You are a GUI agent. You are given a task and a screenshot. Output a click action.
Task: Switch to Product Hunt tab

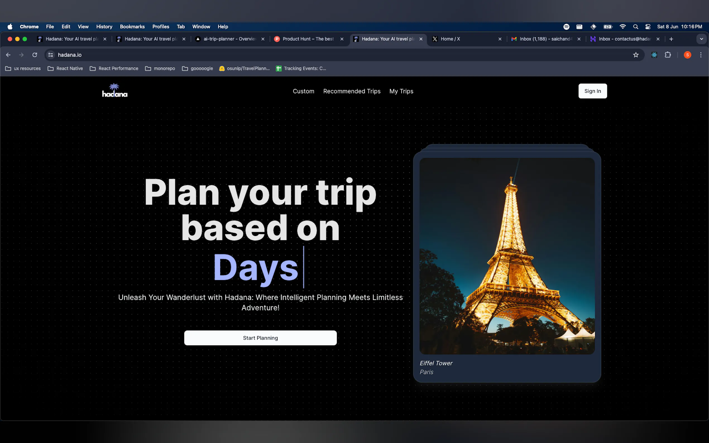[308, 39]
